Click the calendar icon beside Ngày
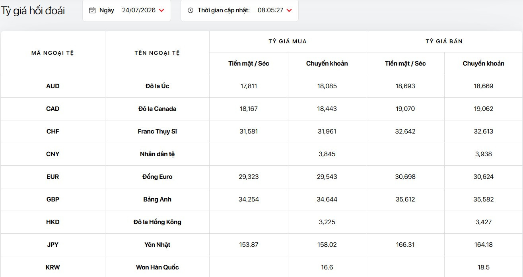Image resolution: width=523 pixels, height=277 pixels. click(92, 10)
